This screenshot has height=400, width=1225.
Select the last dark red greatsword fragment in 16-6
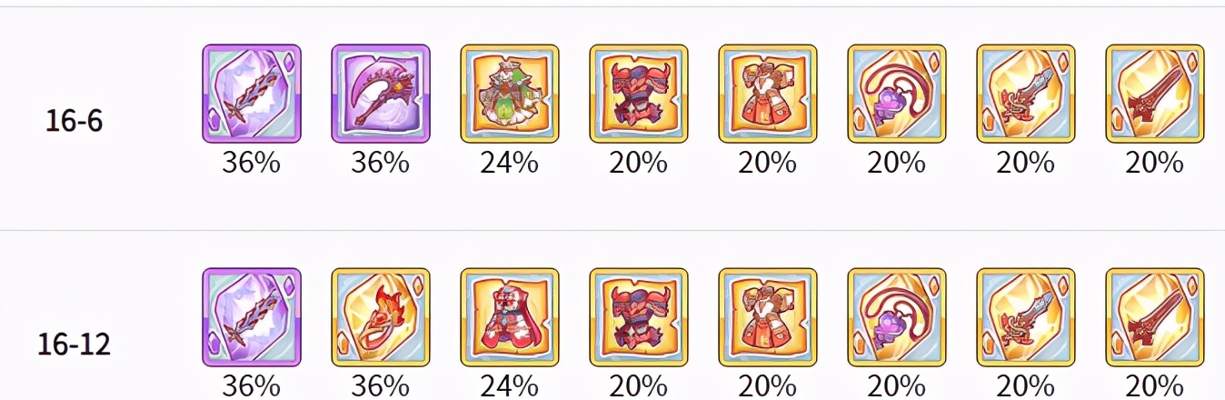point(1155,94)
